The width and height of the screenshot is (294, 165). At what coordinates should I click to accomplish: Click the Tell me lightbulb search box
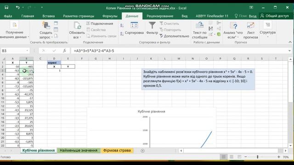(241, 16)
